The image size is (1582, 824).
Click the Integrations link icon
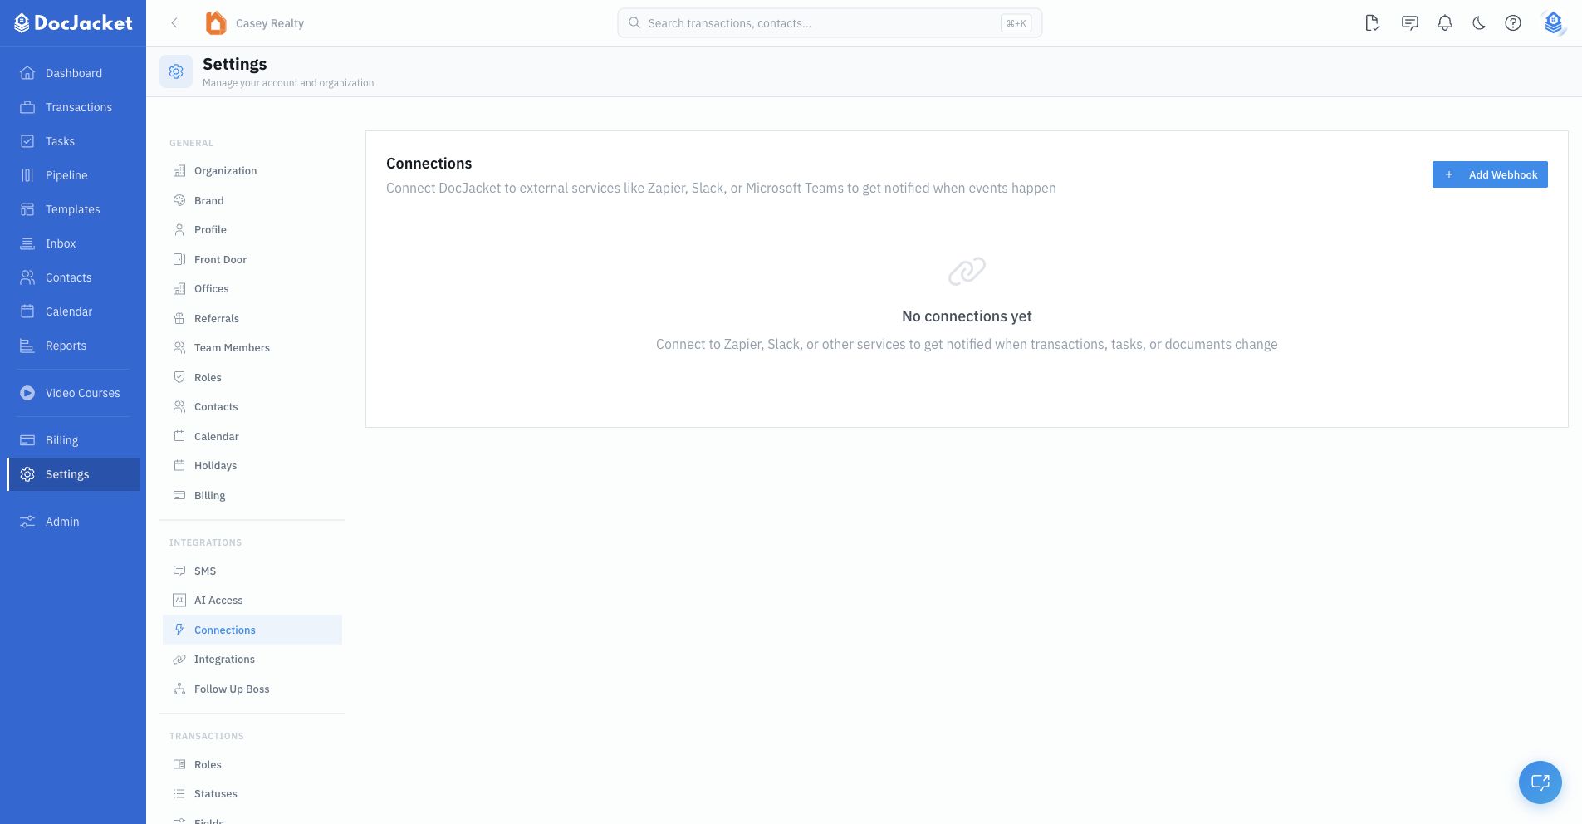pyautogui.click(x=179, y=660)
